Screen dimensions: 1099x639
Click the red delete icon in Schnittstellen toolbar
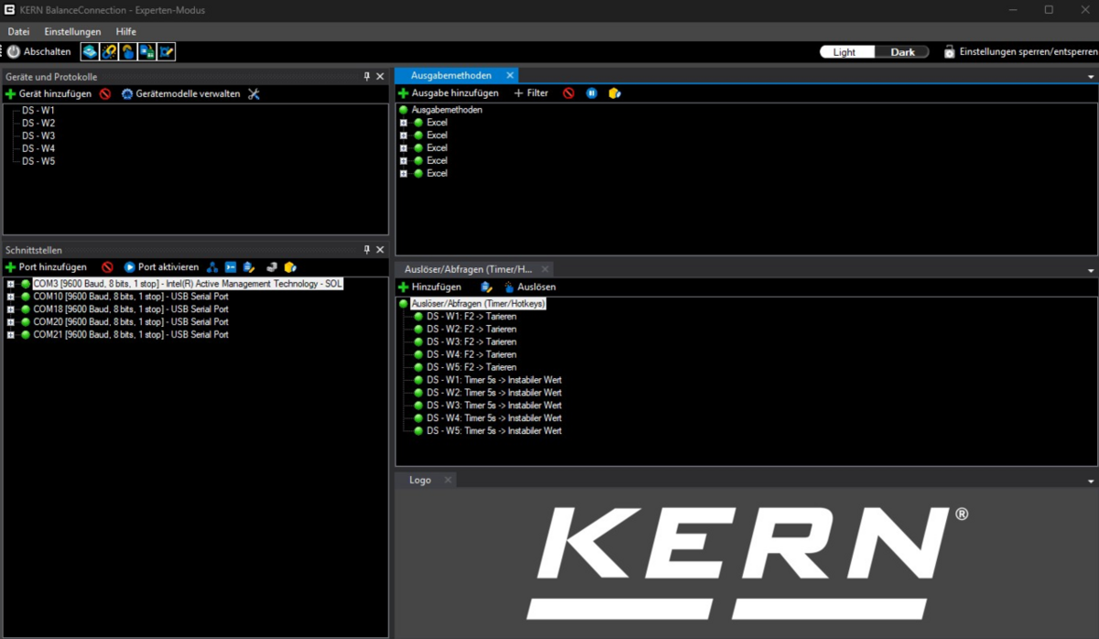tap(107, 267)
